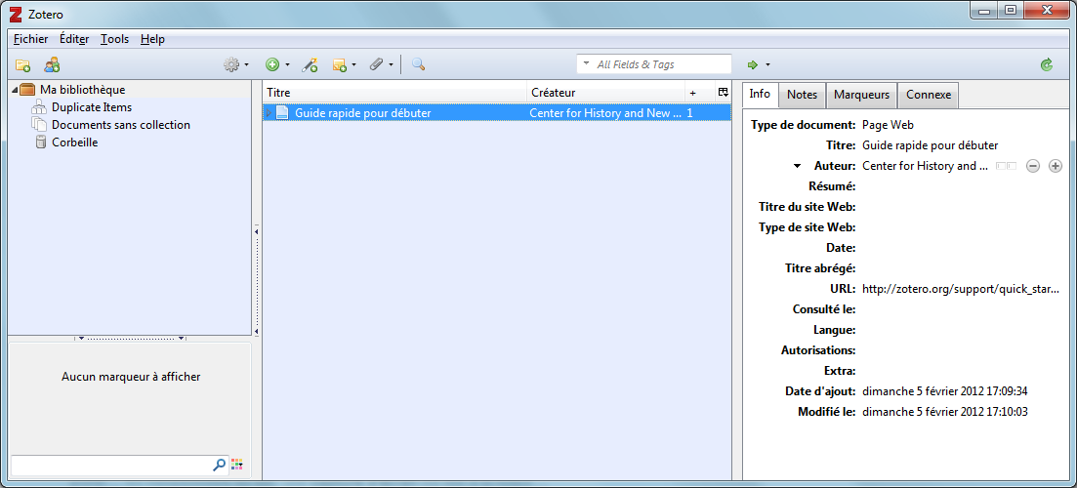Click the New Group people icon
This screenshot has height=488, width=1077.
tap(52, 64)
